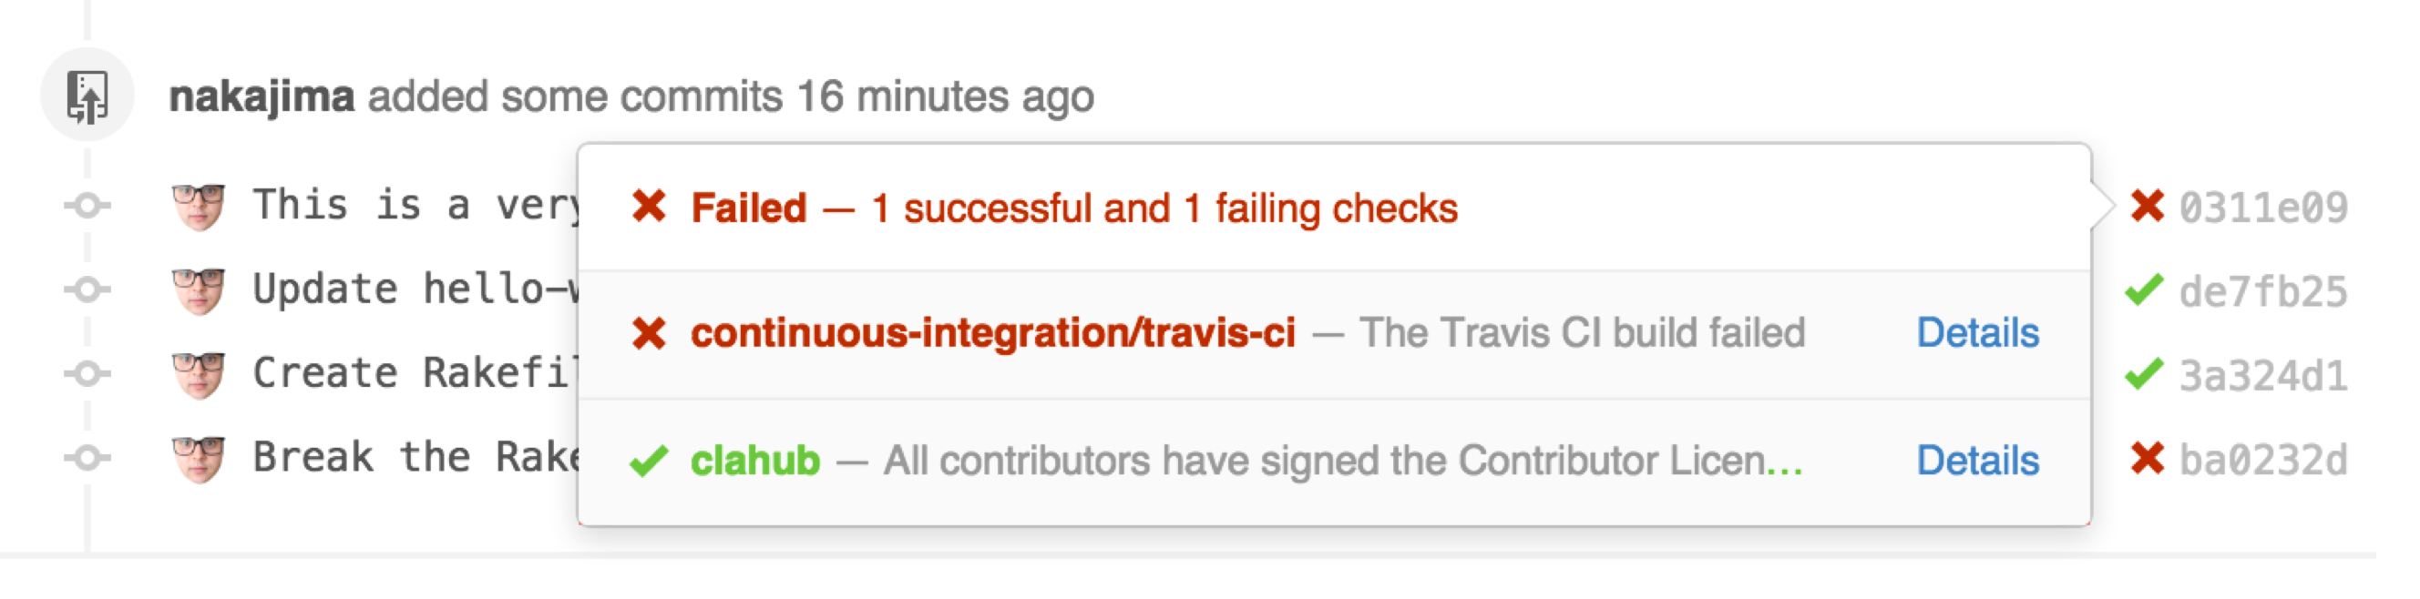Click green check status next to de7fb25
The width and height of the screenshot is (2420, 599).
[2143, 291]
